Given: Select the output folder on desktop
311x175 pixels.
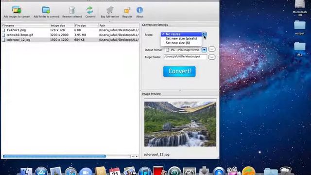Looking at the screenshot, I should coord(300,25).
